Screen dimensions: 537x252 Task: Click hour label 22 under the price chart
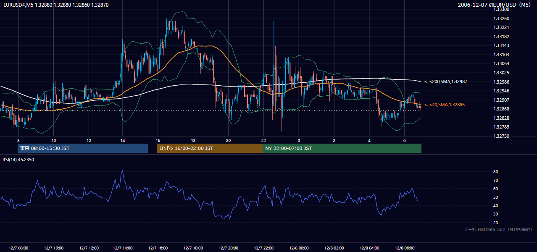(263, 140)
